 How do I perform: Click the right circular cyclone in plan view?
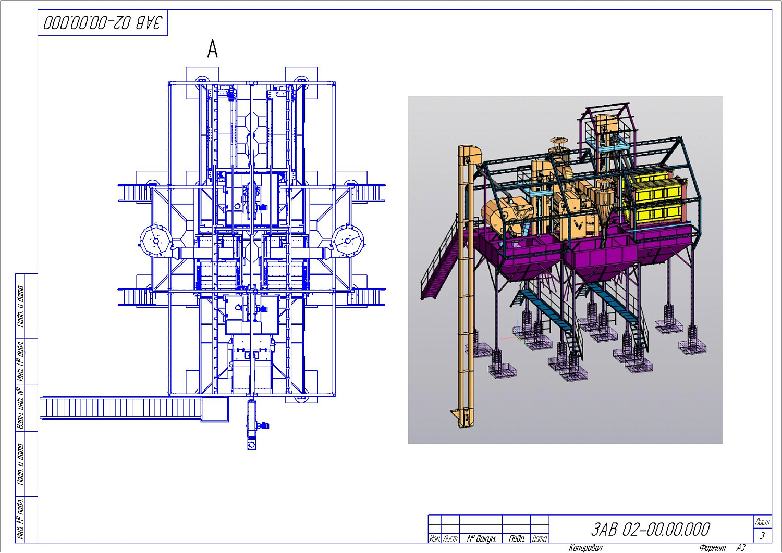pyautogui.click(x=348, y=241)
